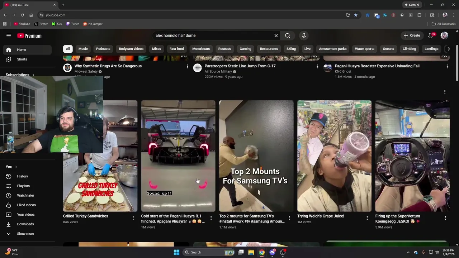Open options for SuperVettura Koenigsegg short
Screen dimensions: 459x258
point(445,218)
